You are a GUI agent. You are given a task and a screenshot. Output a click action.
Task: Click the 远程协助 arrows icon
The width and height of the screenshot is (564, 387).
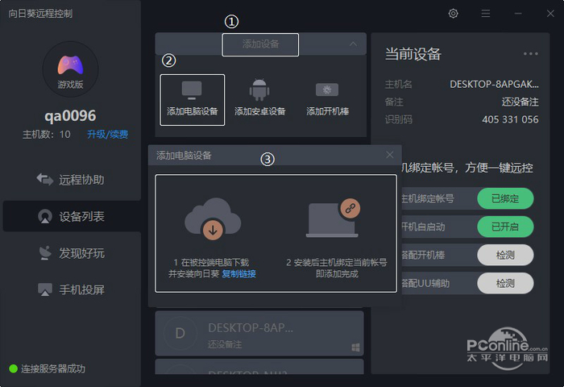click(45, 179)
